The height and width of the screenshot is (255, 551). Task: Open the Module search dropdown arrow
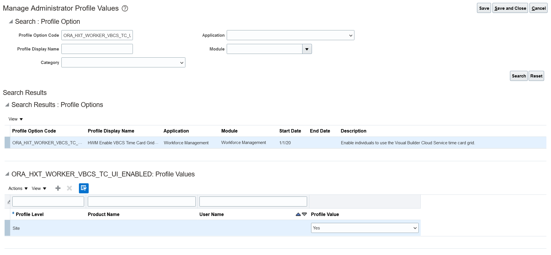(x=307, y=49)
